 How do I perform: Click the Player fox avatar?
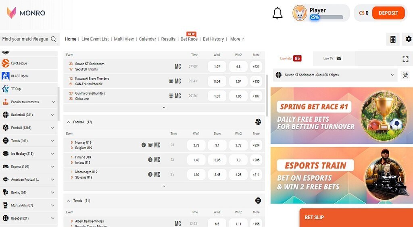pos(300,13)
